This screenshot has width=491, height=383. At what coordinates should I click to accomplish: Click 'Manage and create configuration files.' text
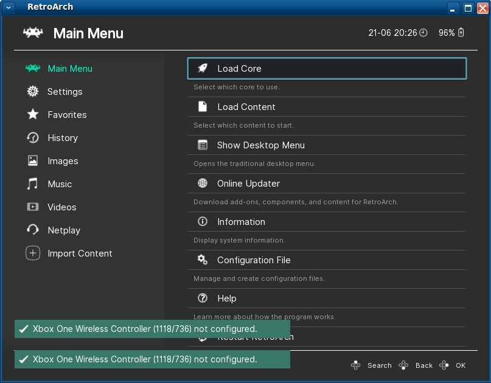(259, 278)
